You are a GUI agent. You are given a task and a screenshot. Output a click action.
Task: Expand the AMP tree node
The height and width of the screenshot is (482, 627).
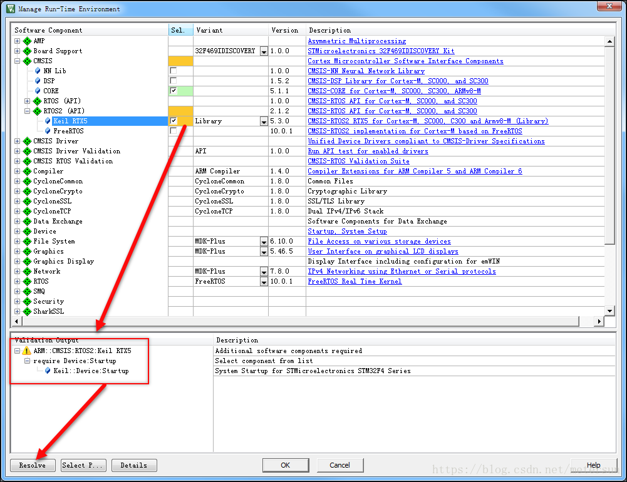[17, 41]
